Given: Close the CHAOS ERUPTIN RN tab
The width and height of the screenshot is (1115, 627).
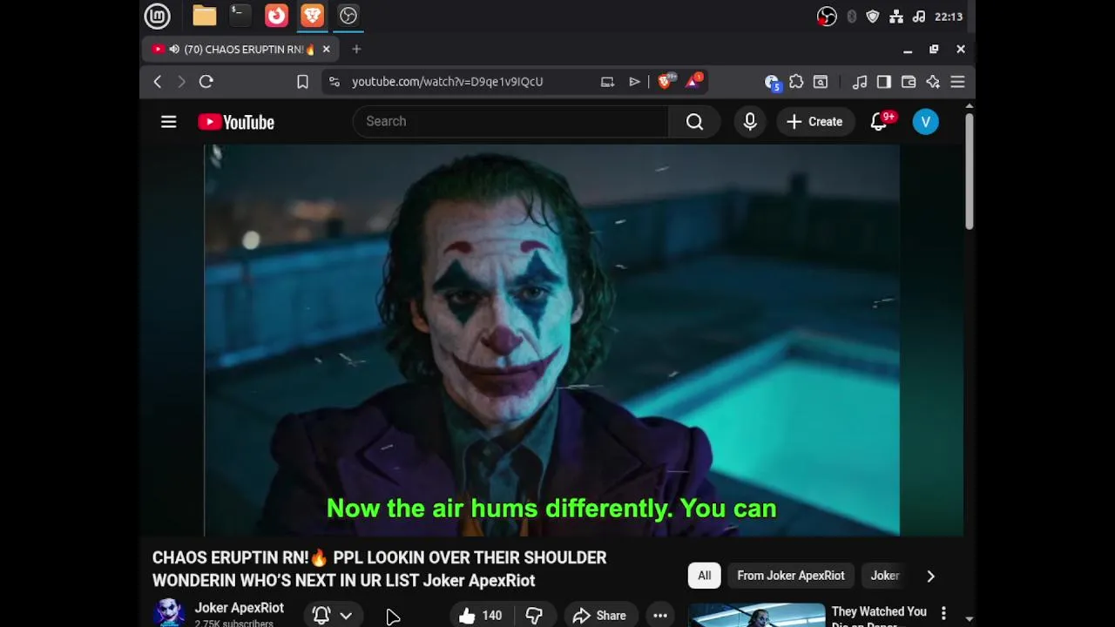Looking at the screenshot, I should [327, 50].
